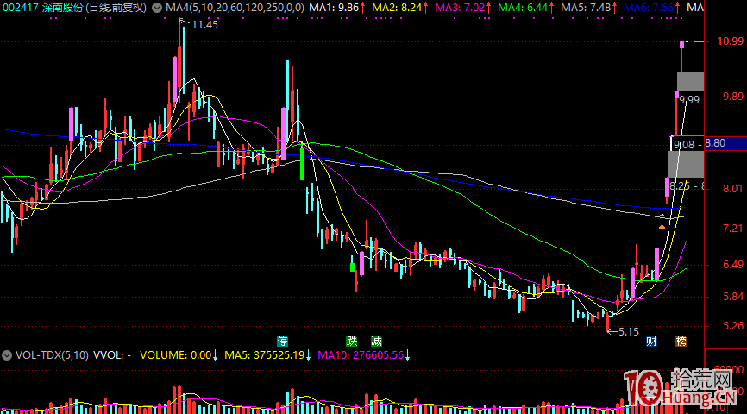The height and width of the screenshot is (414, 747).
Task: Open the 财 financial report marker
Action: (651, 341)
